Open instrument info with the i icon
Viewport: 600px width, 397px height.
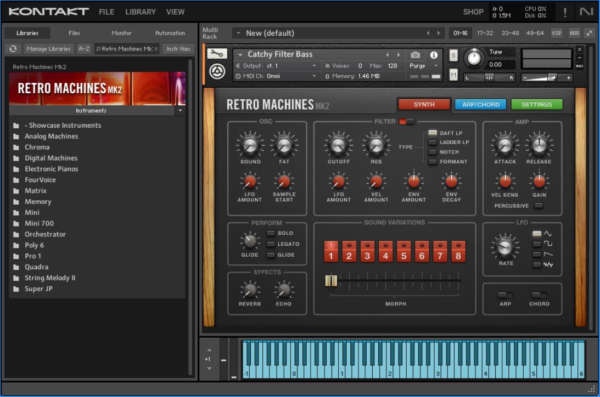(x=434, y=55)
